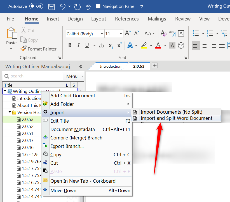Toggle strikethrough formatting
230x202 pixels.
[x=102, y=46]
